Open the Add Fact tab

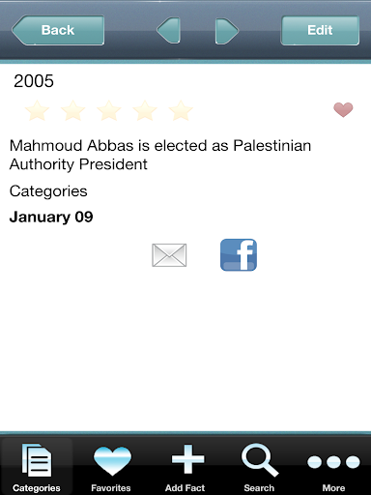click(185, 467)
